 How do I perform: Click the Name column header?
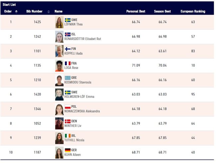58,12
